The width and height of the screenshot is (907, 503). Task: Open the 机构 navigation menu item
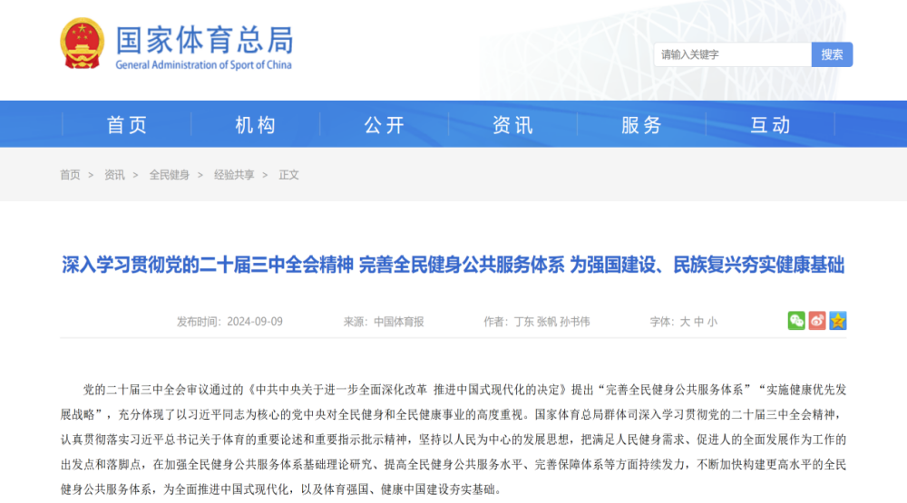[256, 125]
